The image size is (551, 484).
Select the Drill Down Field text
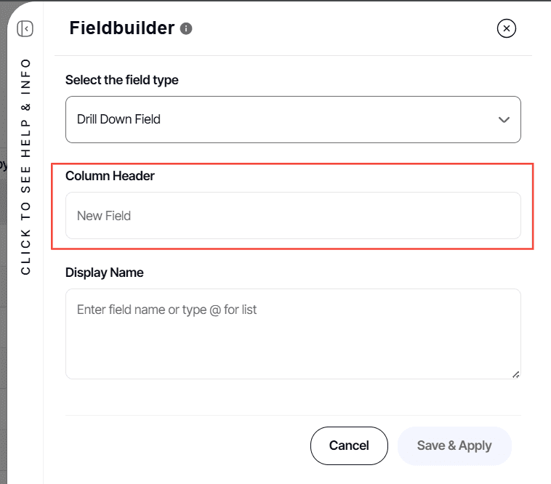[x=118, y=119]
